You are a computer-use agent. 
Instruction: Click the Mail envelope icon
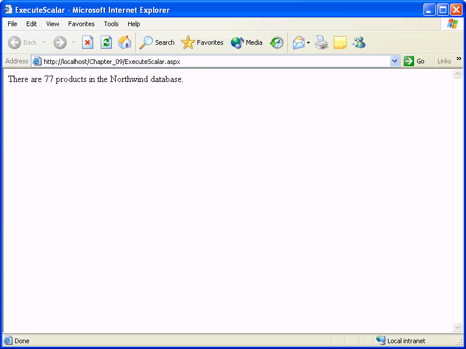pyautogui.click(x=298, y=42)
